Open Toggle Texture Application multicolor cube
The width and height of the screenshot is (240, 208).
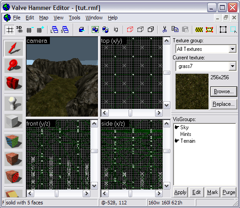[x=13, y=141]
